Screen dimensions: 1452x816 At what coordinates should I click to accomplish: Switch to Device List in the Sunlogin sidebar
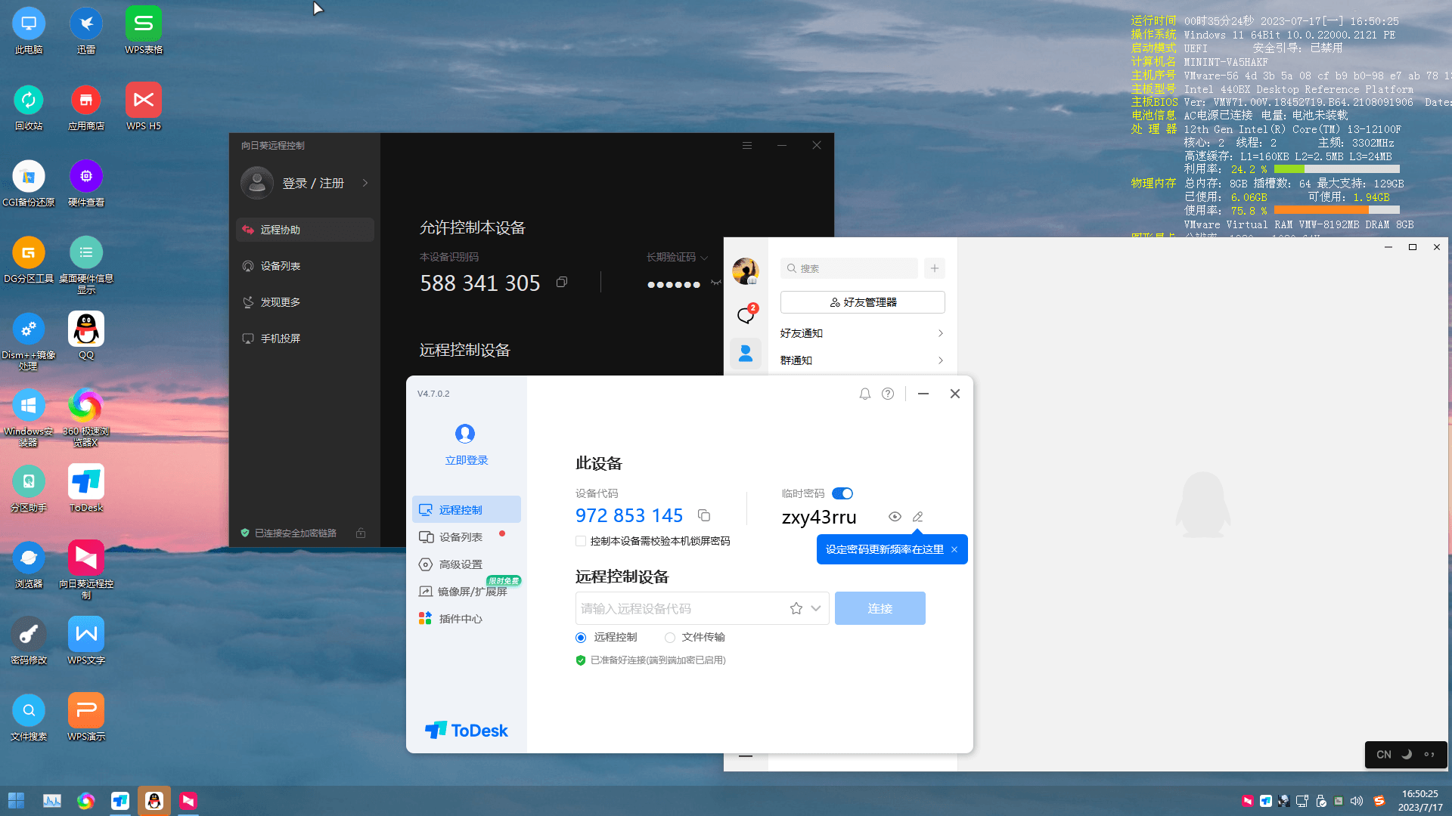point(281,266)
